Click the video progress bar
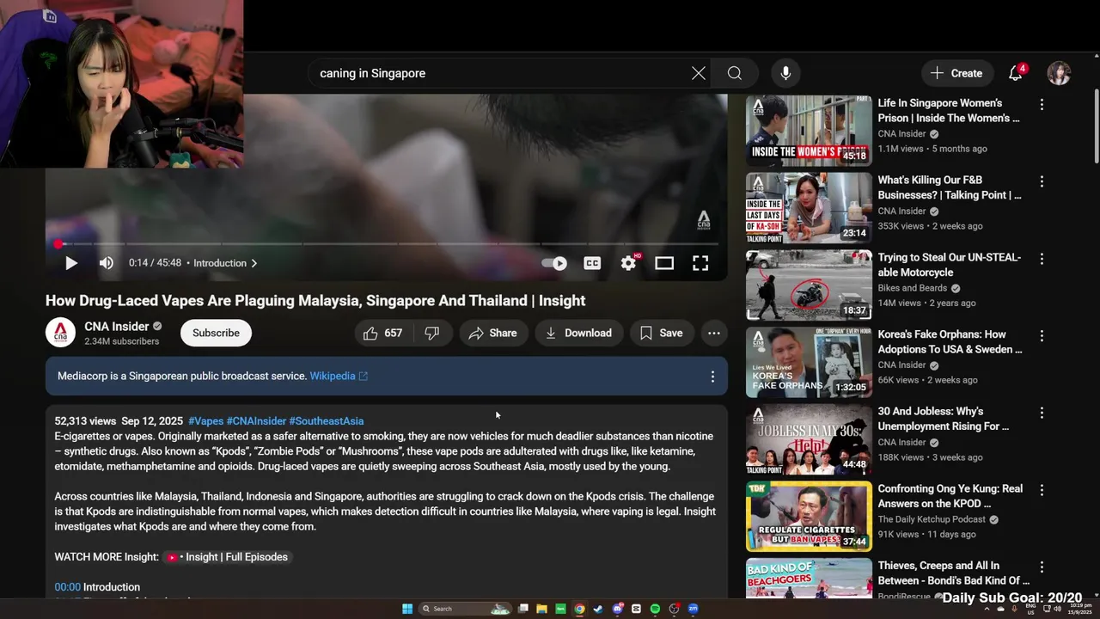Viewport: 1100px width, 619px height. click(386, 244)
